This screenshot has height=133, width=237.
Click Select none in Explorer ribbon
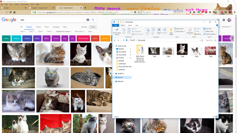click(208, 31)
